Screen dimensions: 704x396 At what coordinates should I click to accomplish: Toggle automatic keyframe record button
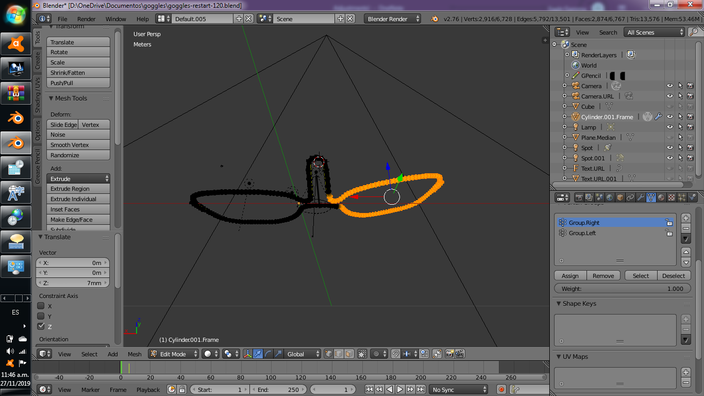(501, 389)
